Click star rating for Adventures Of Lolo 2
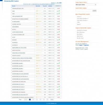 (x=39, y=87)
